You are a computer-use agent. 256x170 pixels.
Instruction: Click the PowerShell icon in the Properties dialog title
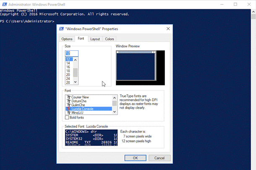point(61,29)
